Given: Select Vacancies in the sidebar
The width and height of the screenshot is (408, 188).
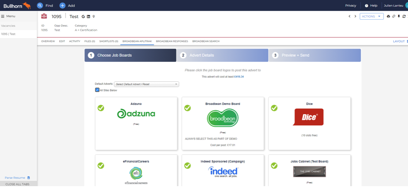Looking at the screenshot, I should pos(8,26).
